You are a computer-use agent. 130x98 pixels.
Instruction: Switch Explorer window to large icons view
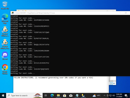(114, 83)
